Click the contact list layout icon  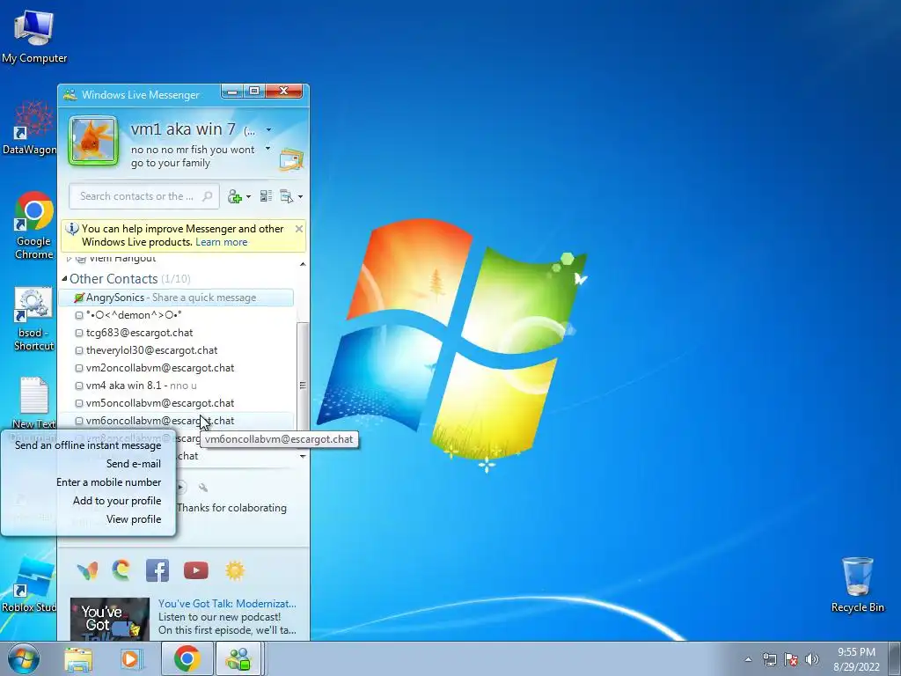point(266,196)
